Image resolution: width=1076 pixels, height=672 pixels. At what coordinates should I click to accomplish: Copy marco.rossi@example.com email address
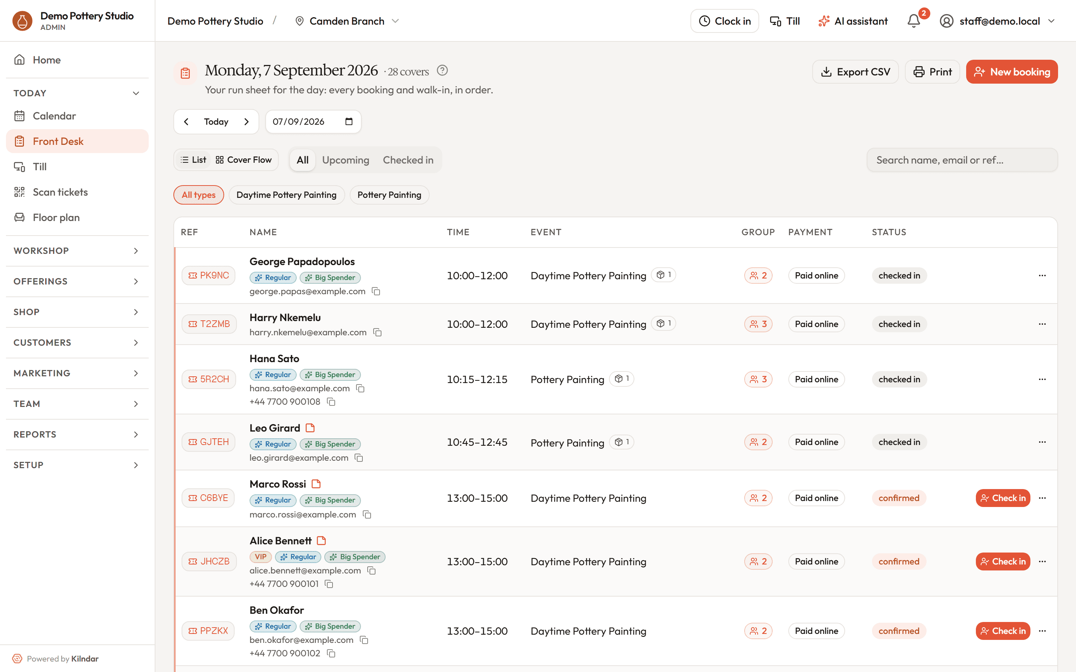pyautogui.click(x=367, y=515)
